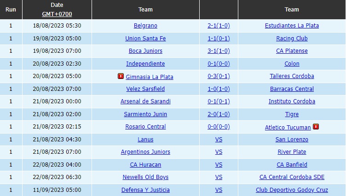Screen dimensions: 346x196
Task: Click the 2-1(1-0) Belgrano match score
Action: pos(219,26)
